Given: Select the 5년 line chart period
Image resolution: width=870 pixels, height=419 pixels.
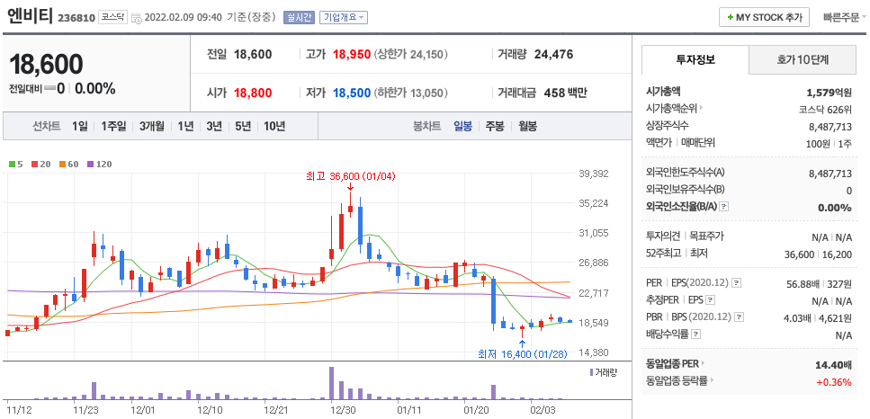Looking at the screenshot, I should (243, 127).
